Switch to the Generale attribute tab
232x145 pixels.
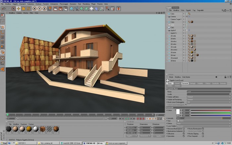coord(185,83)
